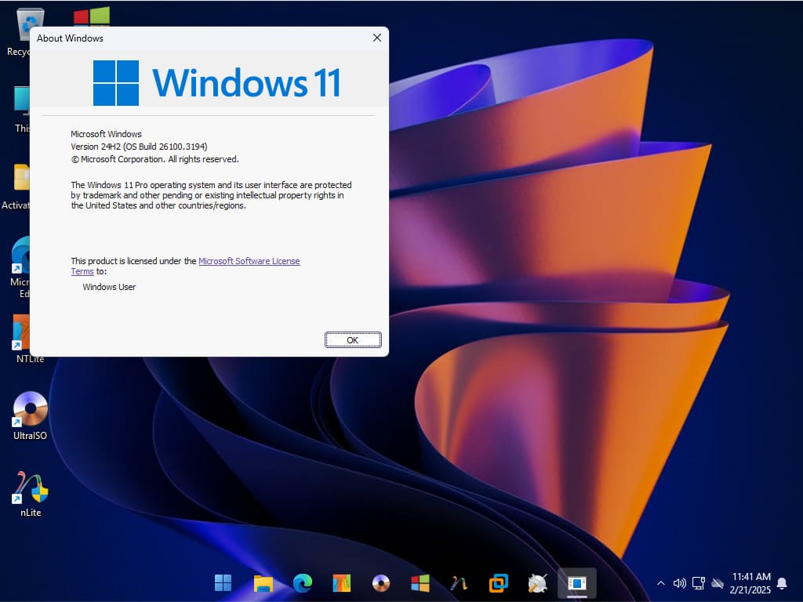Select the nLite desktop shortcut
The height and width of the screenshot is (602, 803).
31,494
